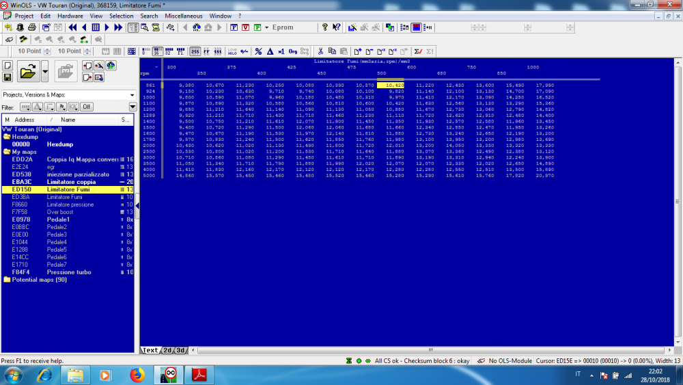Click the large open project folder button
This screenshot has width=683, height=385.
point(28,72)
